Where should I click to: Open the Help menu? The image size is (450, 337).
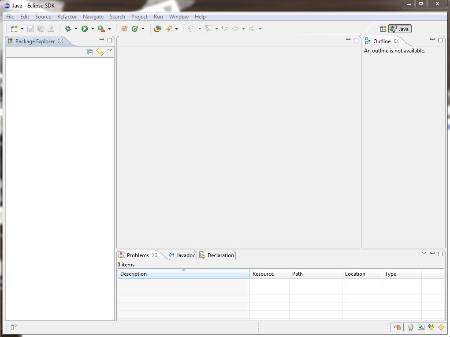(x=200, y=17)
